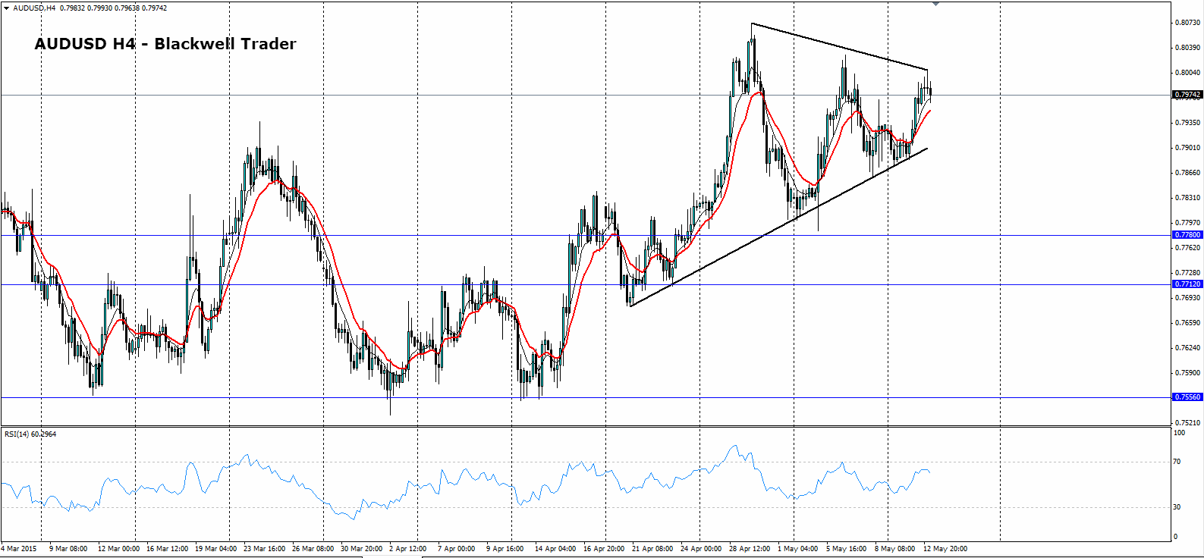Viewport: 1204px width, 558px height.
Task: Click the RSI scale value 100
Action: 1179,433
